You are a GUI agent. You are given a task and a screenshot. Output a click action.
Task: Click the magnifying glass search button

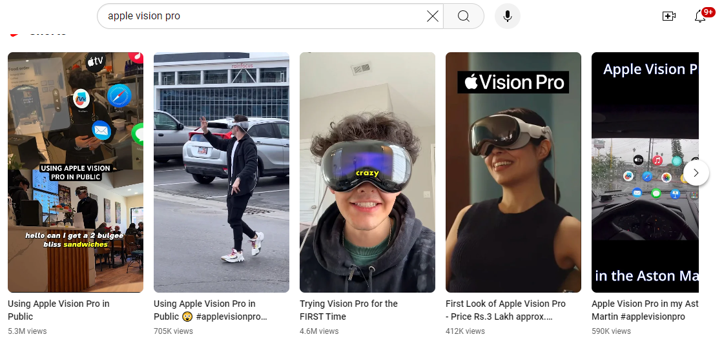click(464, 17)
